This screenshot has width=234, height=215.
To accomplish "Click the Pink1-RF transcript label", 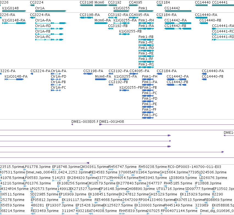I will (x=146, y=59).
